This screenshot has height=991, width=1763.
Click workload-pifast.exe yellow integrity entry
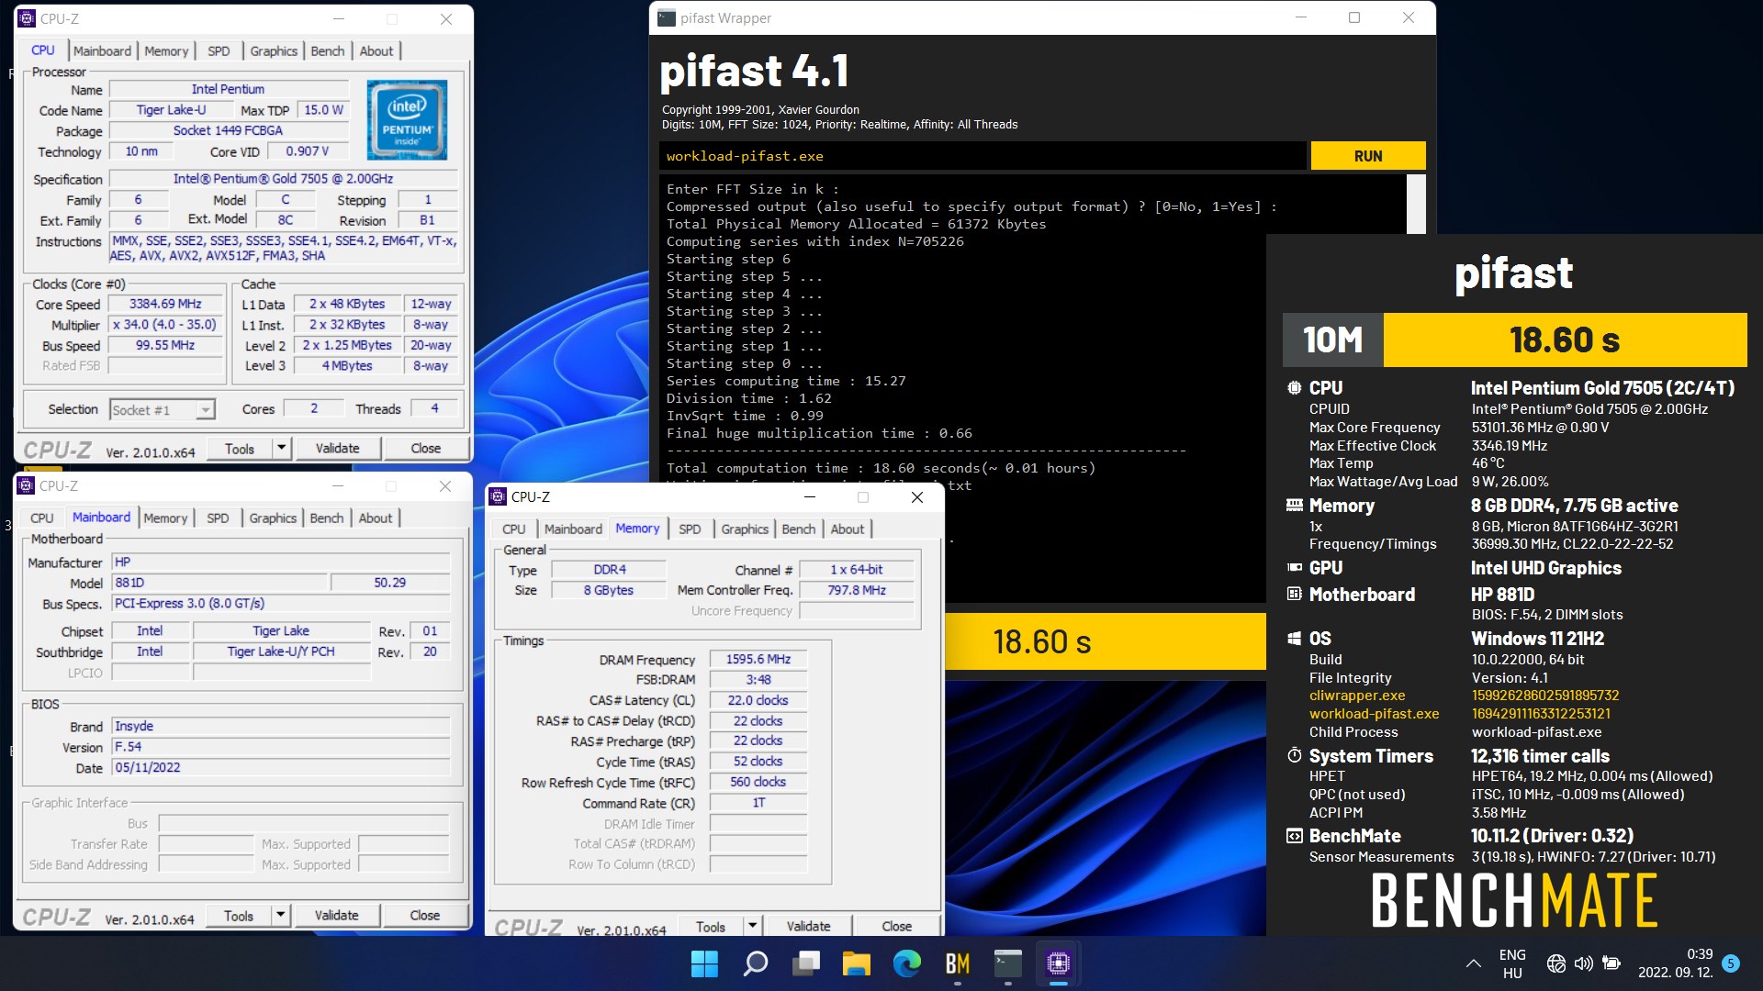pyautogui.click(x=1374, y=714)
